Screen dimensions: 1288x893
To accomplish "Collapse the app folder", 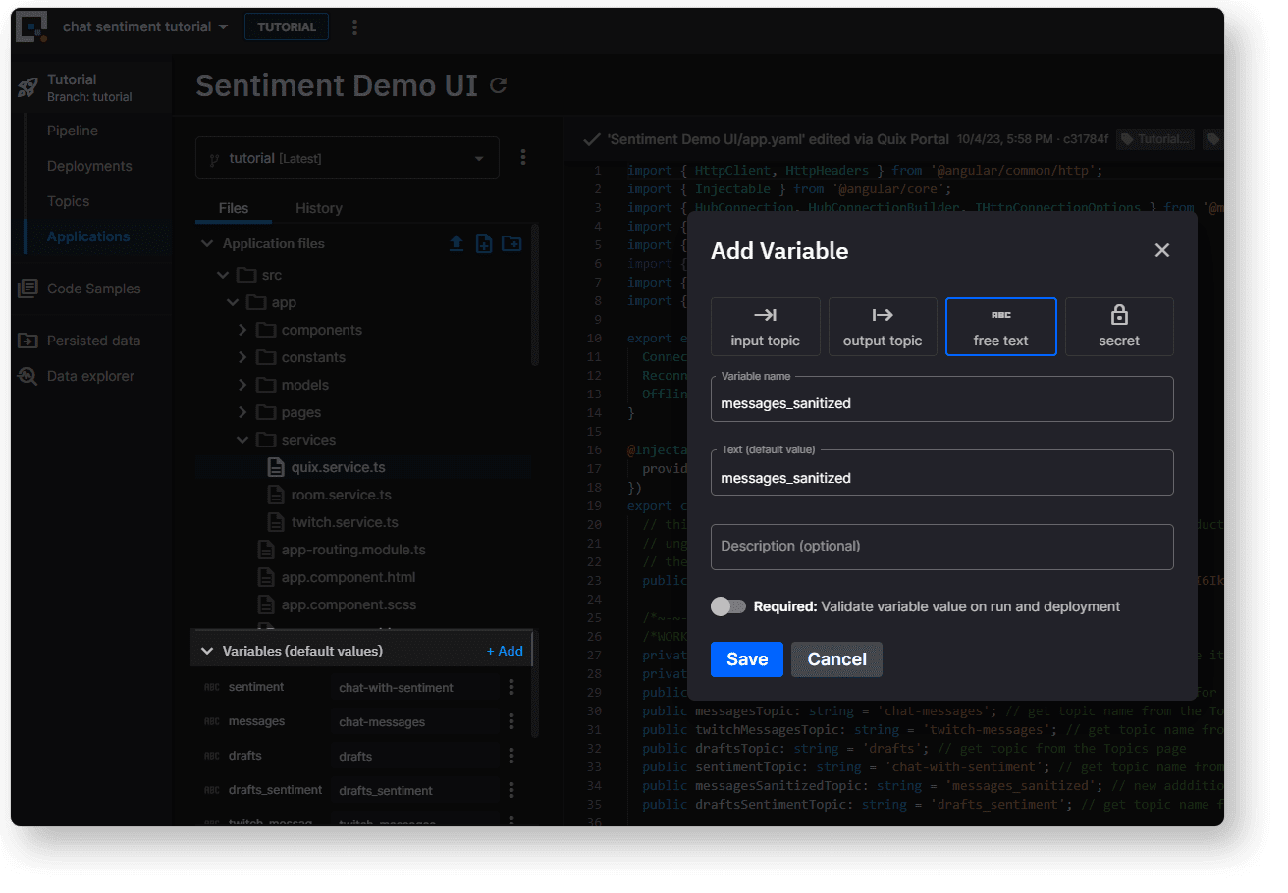I will 233,302.
